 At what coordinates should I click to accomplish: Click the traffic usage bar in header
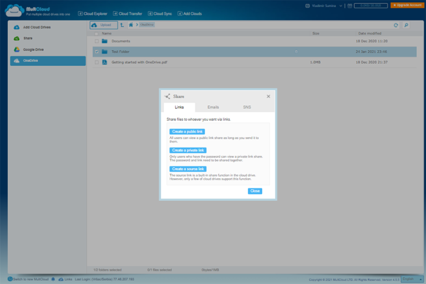[x=371, y=6]
